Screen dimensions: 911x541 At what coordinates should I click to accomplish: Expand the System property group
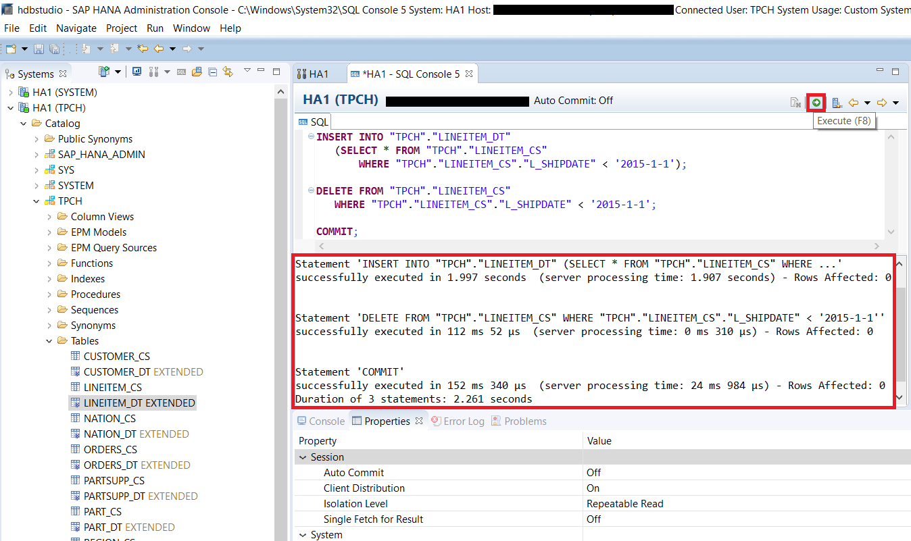pyautogui.click(x=302, y=535)
